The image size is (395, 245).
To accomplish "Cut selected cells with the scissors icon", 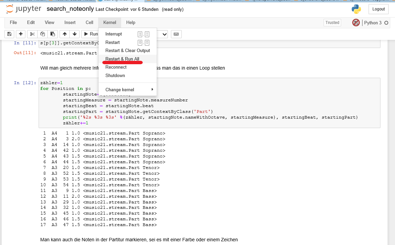I will 32,34.
